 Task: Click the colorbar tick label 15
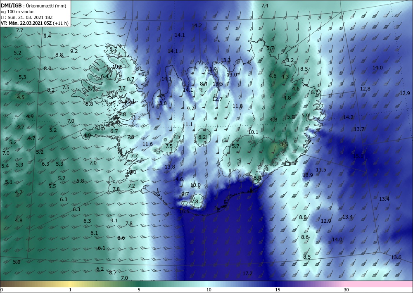(278, 290)
